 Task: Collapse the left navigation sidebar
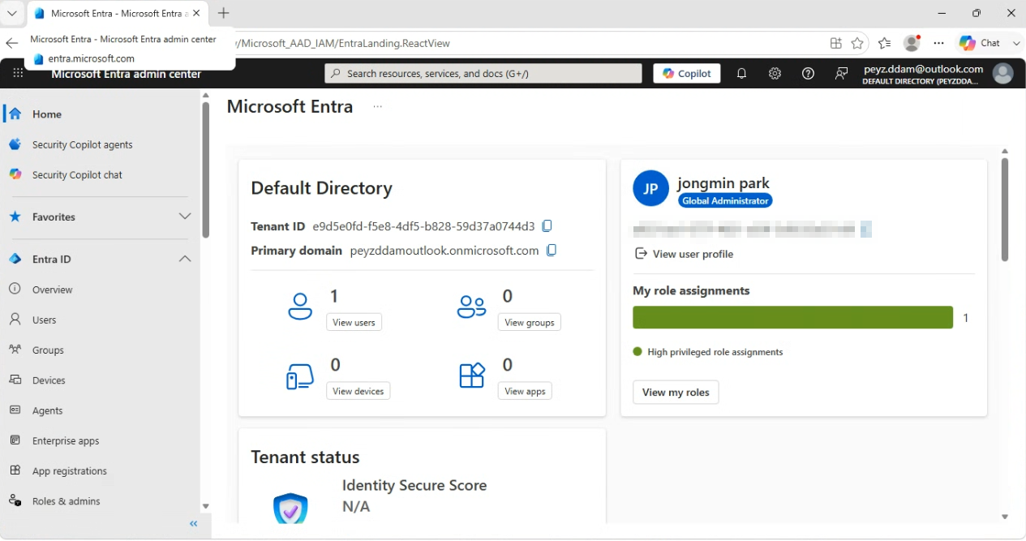194,524
